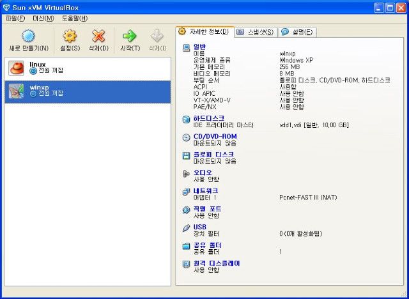
Task: Open the CD/DVD-ROM heading link
Action: pos(215,137)
